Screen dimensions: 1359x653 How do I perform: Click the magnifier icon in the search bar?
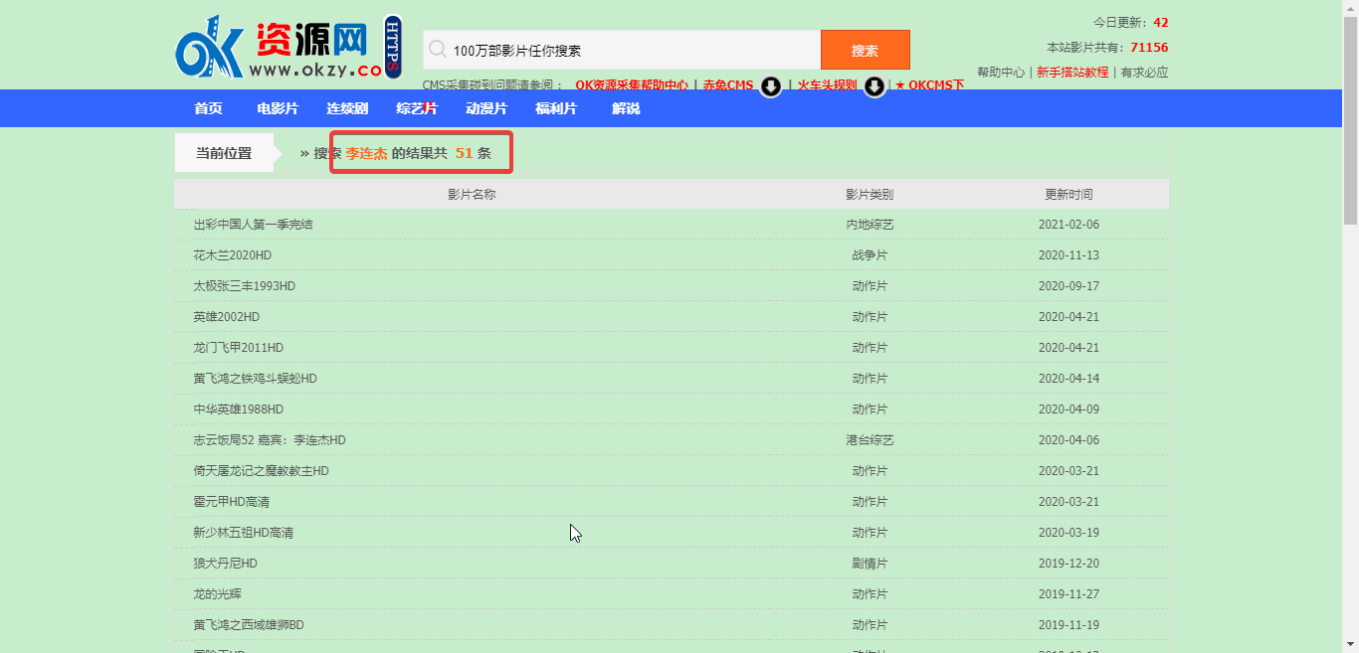click(x=438, y=48)
